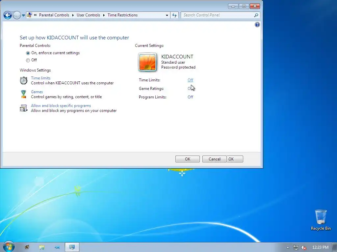Image resolution: width=337 pixels, height=252 pixels.
Task: Select 'On, enforce current settings' radio button
Action: (28, 53)
